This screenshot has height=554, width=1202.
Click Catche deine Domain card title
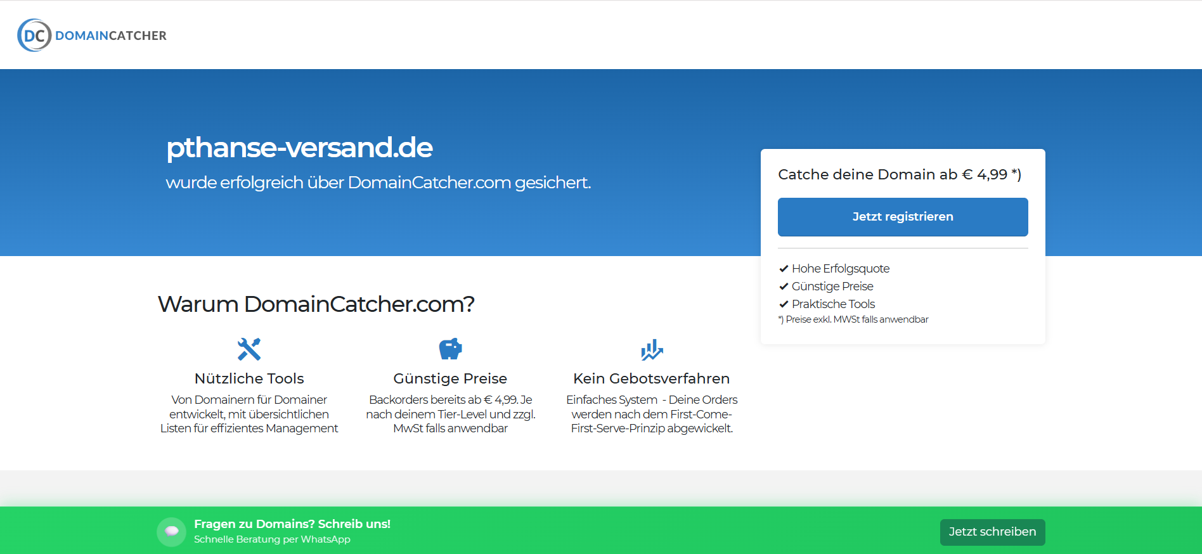tap(899, 174)
